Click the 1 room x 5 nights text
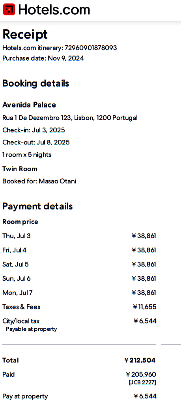The height and width of the screenshot is (409, 181). click(27, 155)
